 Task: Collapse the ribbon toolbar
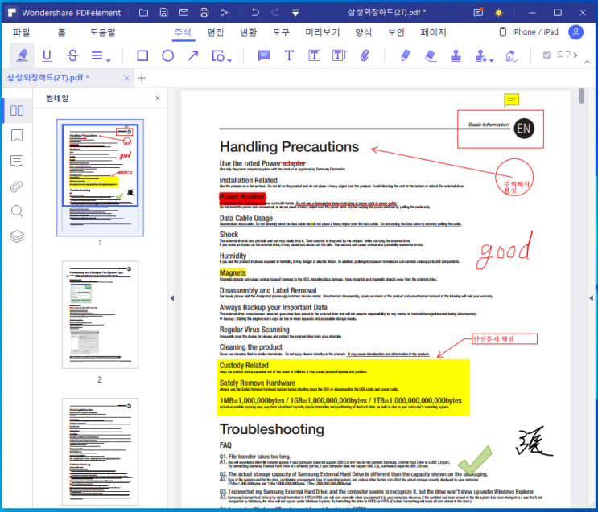588,62
